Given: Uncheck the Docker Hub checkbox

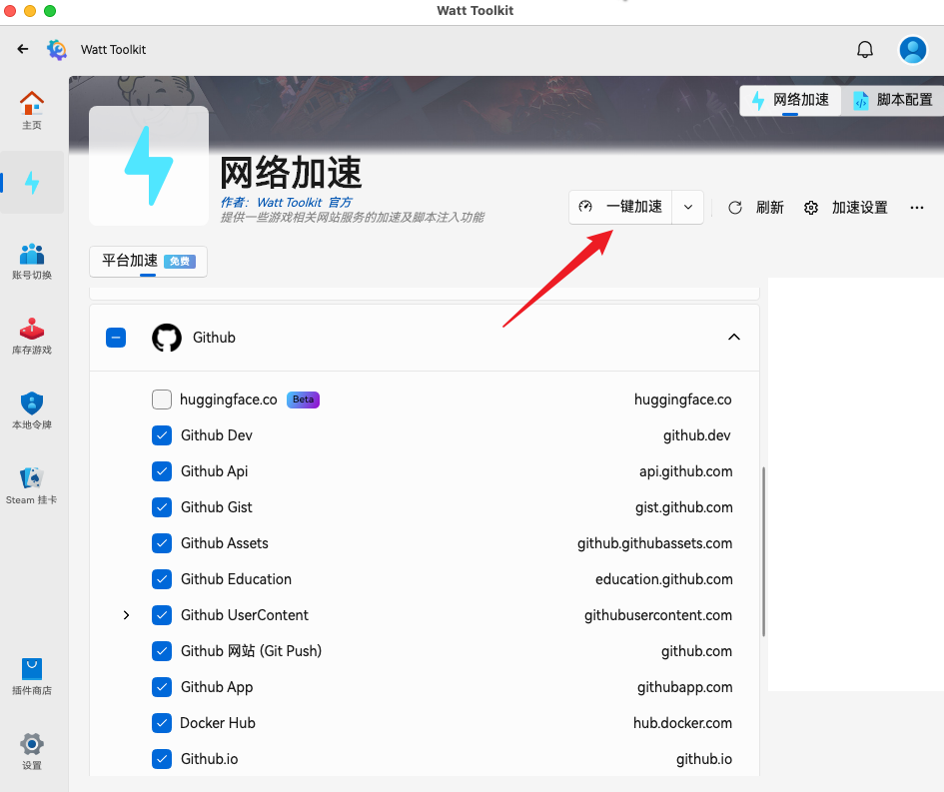Looking at the screenshot, I should pos(162,723).
